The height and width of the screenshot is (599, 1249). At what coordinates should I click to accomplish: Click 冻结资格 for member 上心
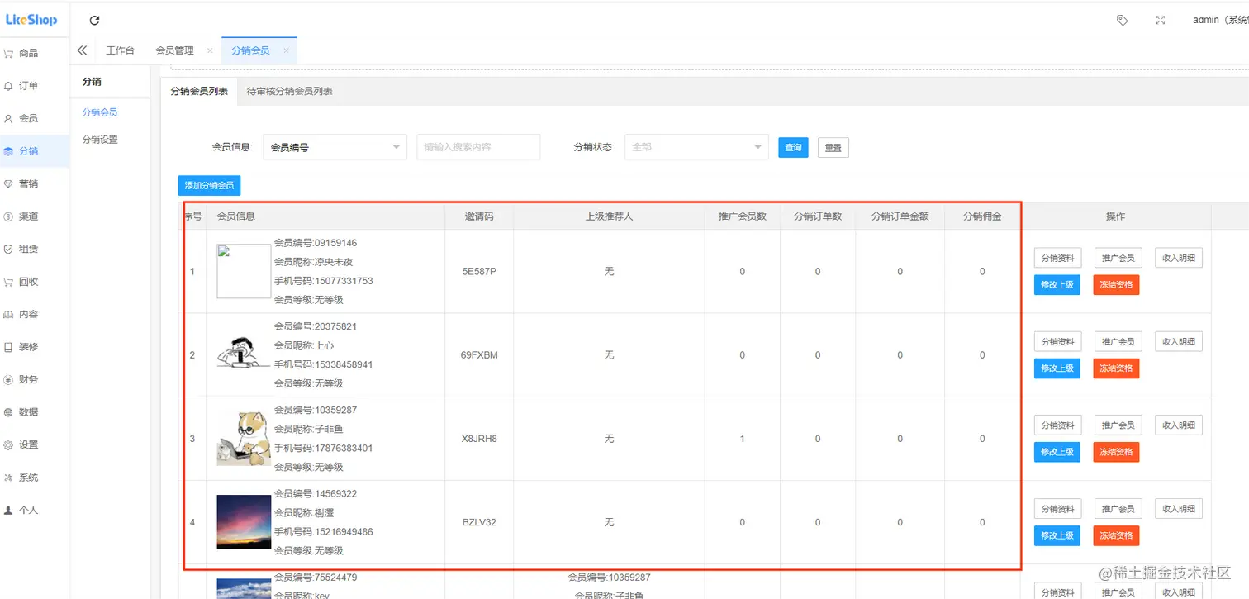click(1116, 368)
